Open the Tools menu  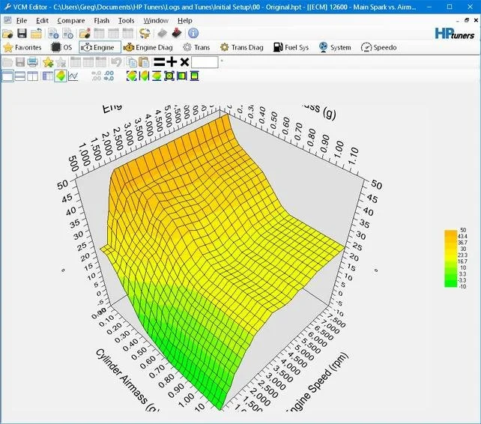[127, 21]
